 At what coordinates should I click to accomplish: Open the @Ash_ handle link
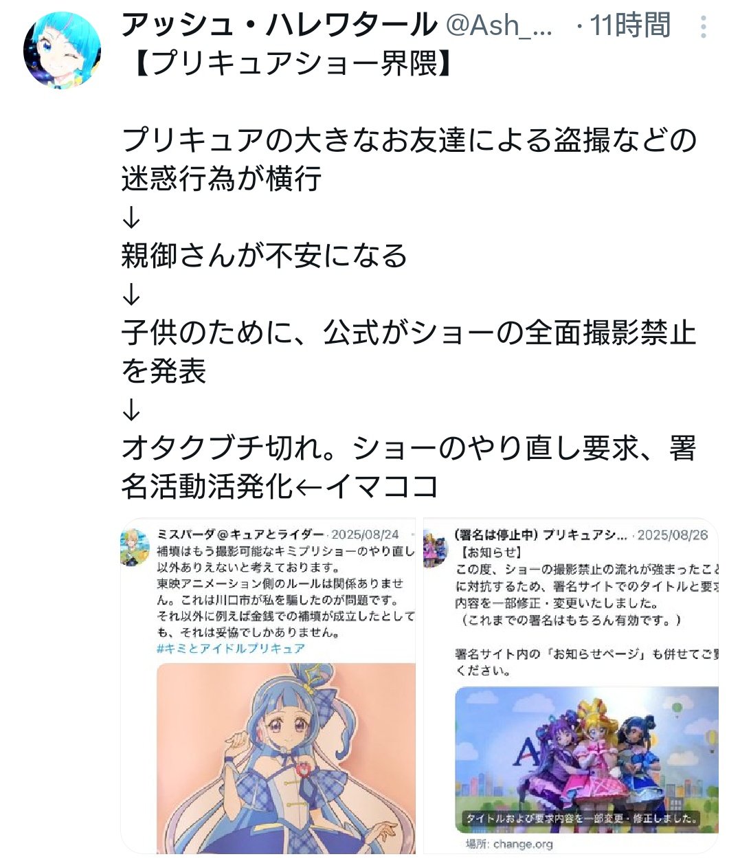pos(500,26)
